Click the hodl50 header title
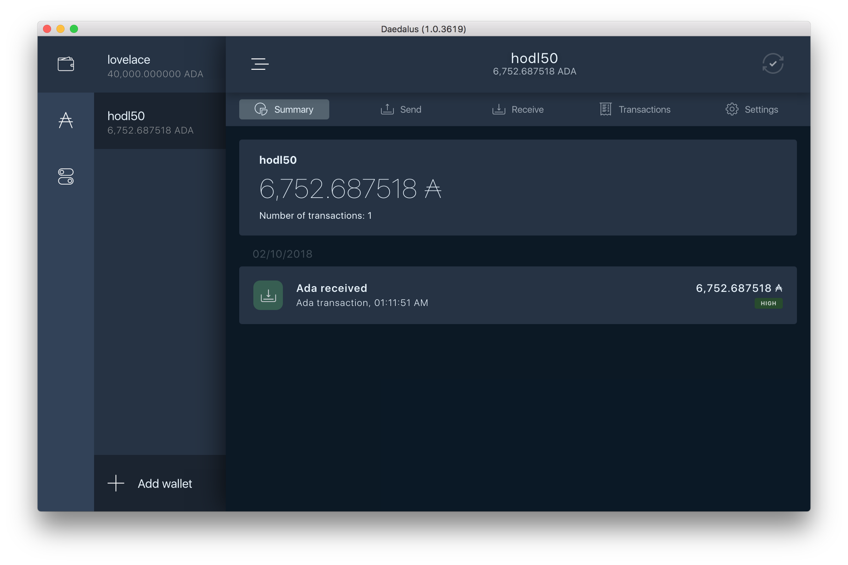Image resolution: width=848 pixels, height=565 pixels. tap(534, 58)
